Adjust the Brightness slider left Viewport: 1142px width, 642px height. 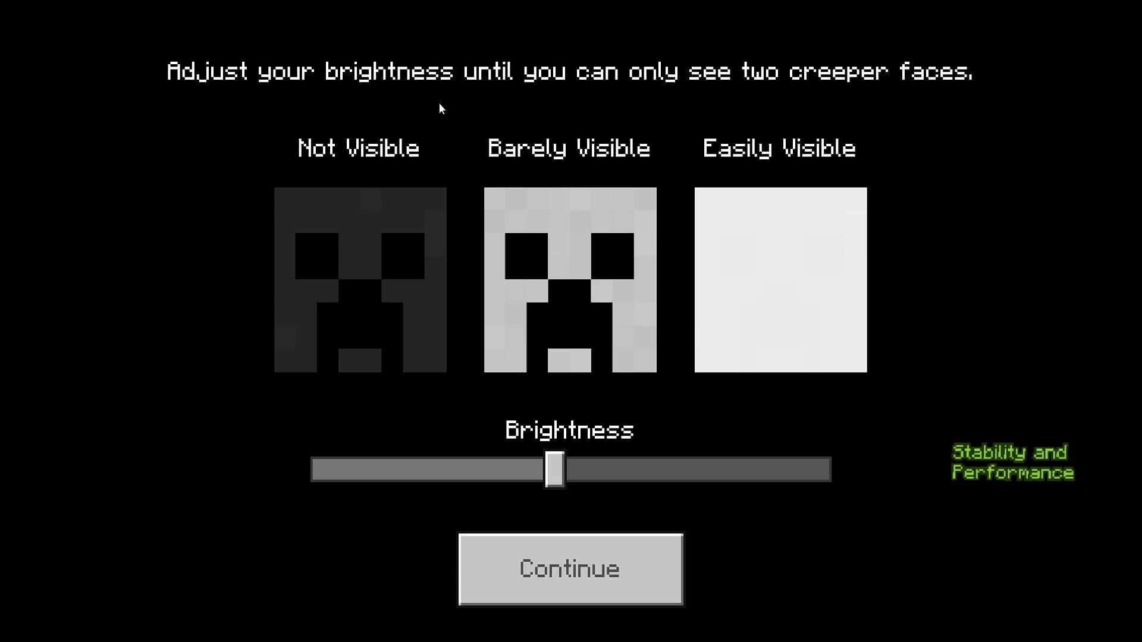pos(431,468)
